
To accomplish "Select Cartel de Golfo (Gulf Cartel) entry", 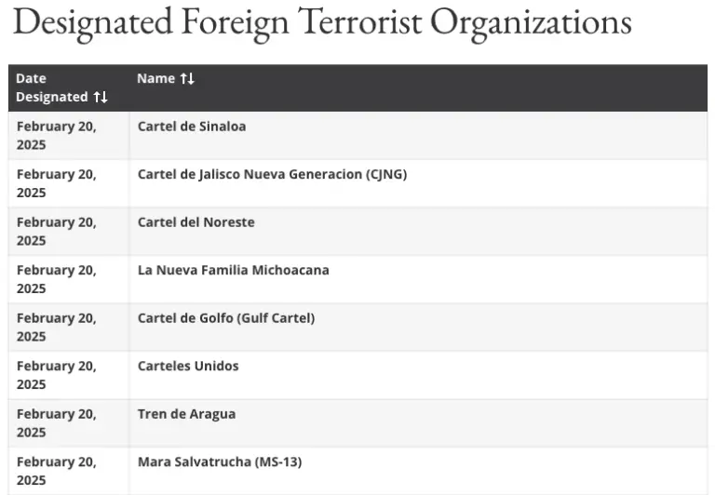I will coord(226,318).
